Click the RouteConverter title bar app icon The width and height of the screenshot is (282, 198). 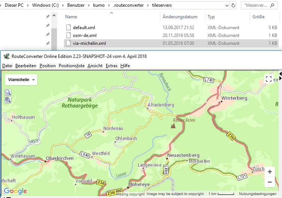tap(6, 56)
